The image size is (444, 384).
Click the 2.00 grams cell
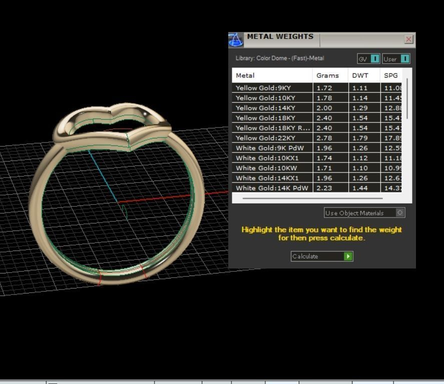pyautogui.click(x=330, y=108)
